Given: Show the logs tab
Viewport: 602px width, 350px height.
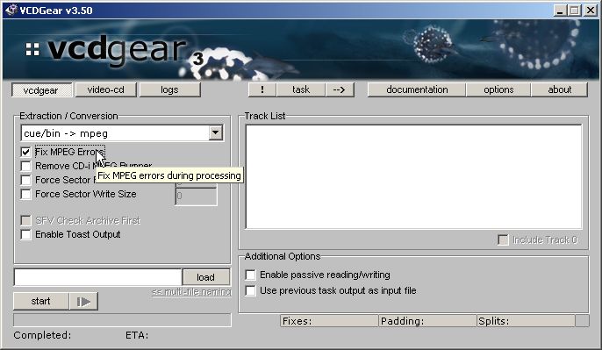Looking at the screenshot, I should (x=169, y=89).
